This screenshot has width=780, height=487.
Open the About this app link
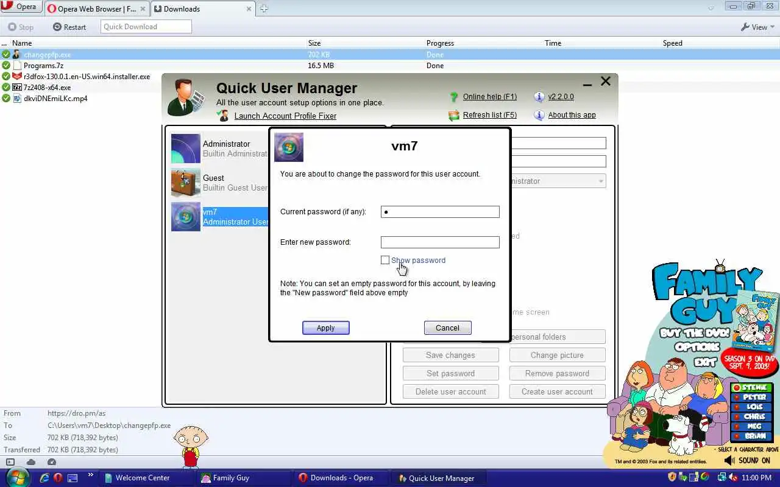[572, 115]
